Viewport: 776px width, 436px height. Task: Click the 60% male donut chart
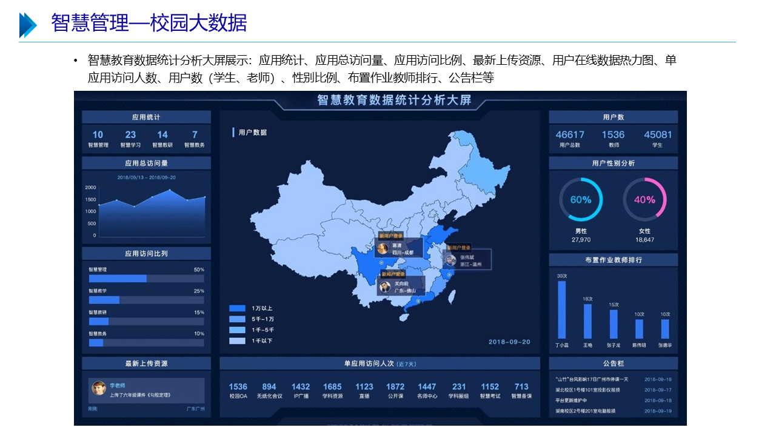pos(580,200)
